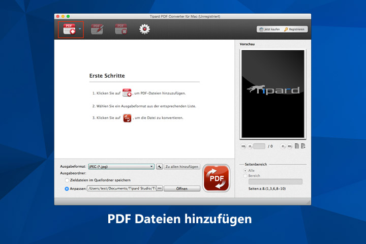366x244 pixels.
Task: Click the Tipard preview thumbnail
Action: coord(273,94)
